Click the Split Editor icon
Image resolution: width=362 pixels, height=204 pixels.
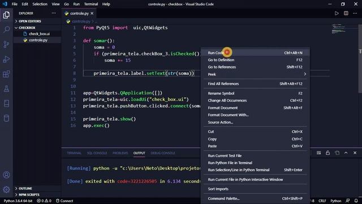coord(346,14)
